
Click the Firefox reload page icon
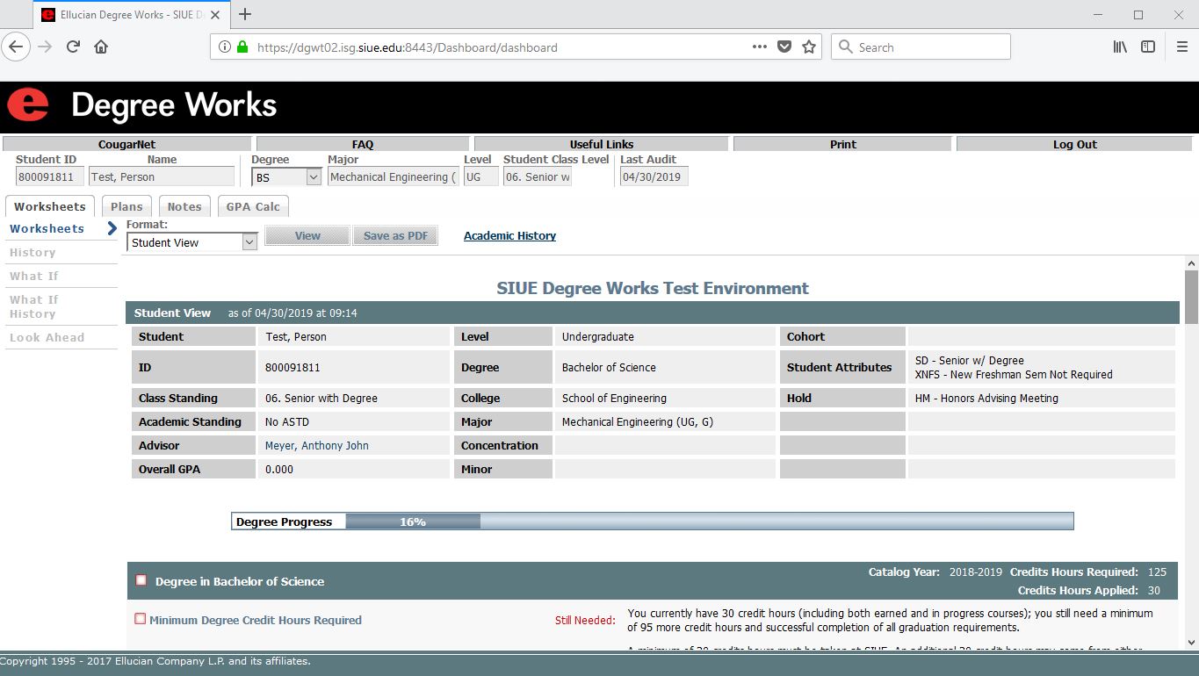(74, 47)
